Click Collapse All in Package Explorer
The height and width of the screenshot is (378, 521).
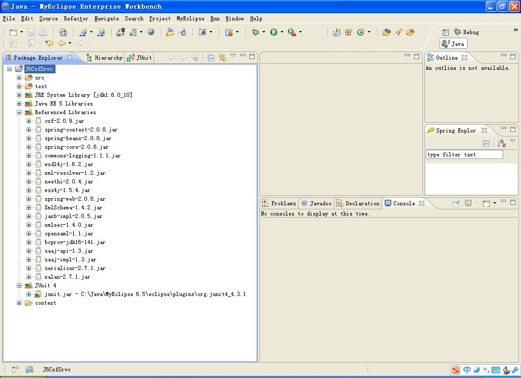click(x=211, y=58)
